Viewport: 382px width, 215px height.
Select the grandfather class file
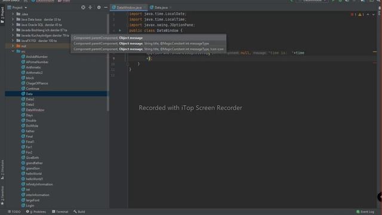(32, 163)
